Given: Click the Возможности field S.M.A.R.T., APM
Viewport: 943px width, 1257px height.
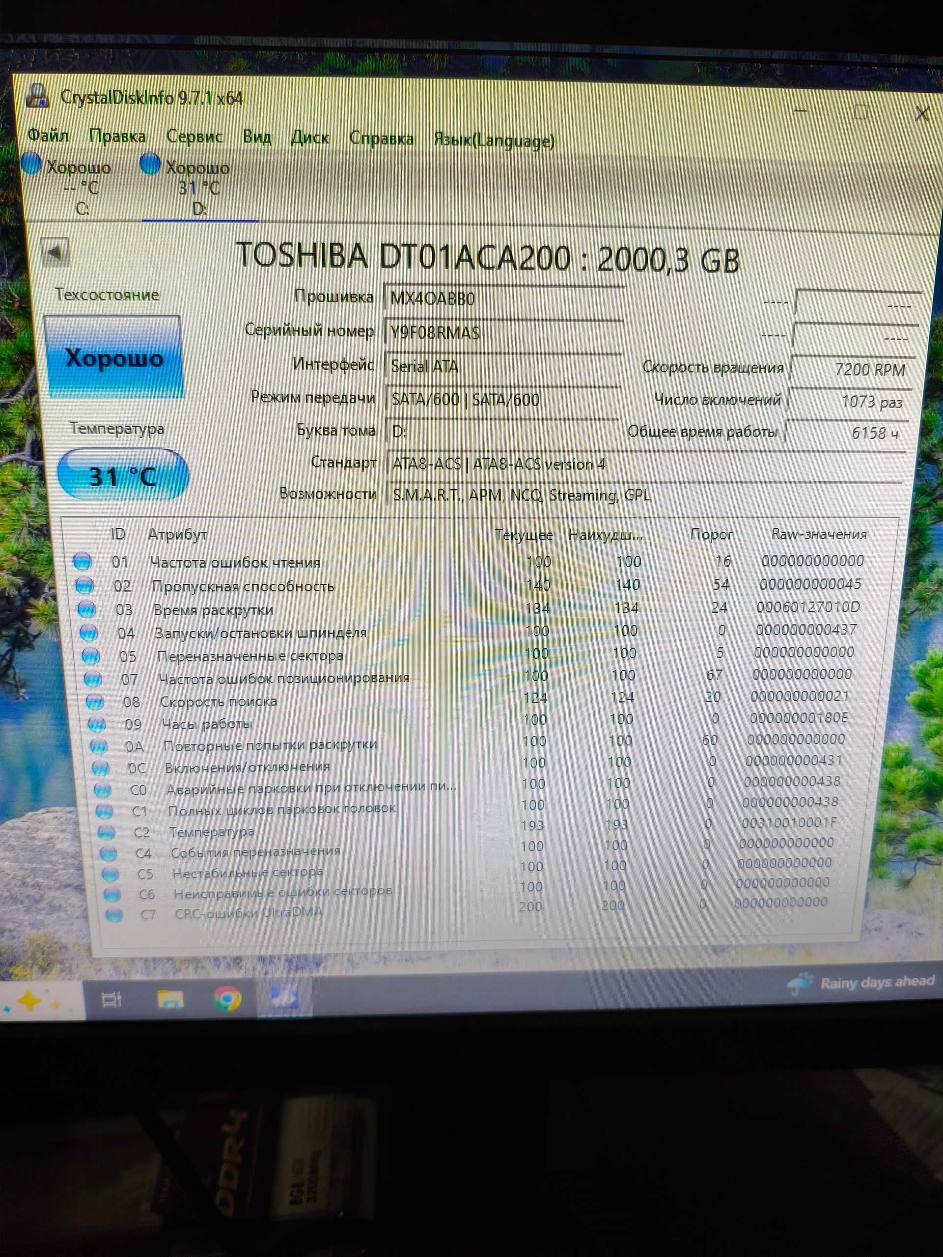Looking at the screenshot, I should (644, 495).
